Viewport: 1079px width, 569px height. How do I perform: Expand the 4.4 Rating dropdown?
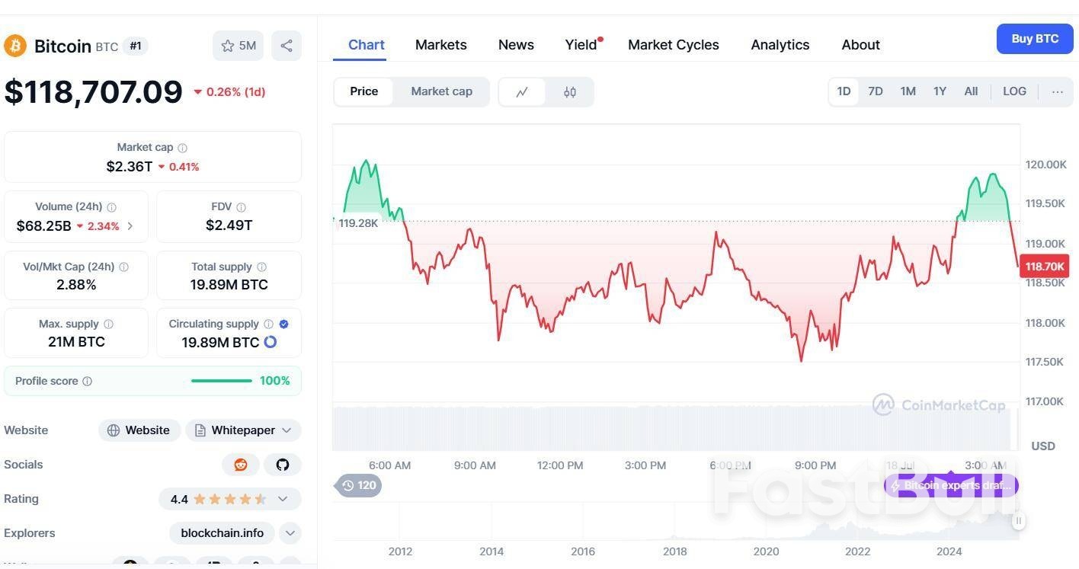283,499
